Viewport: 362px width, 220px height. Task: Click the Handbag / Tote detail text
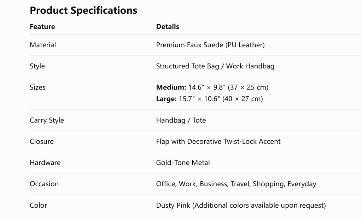(181, 120)
